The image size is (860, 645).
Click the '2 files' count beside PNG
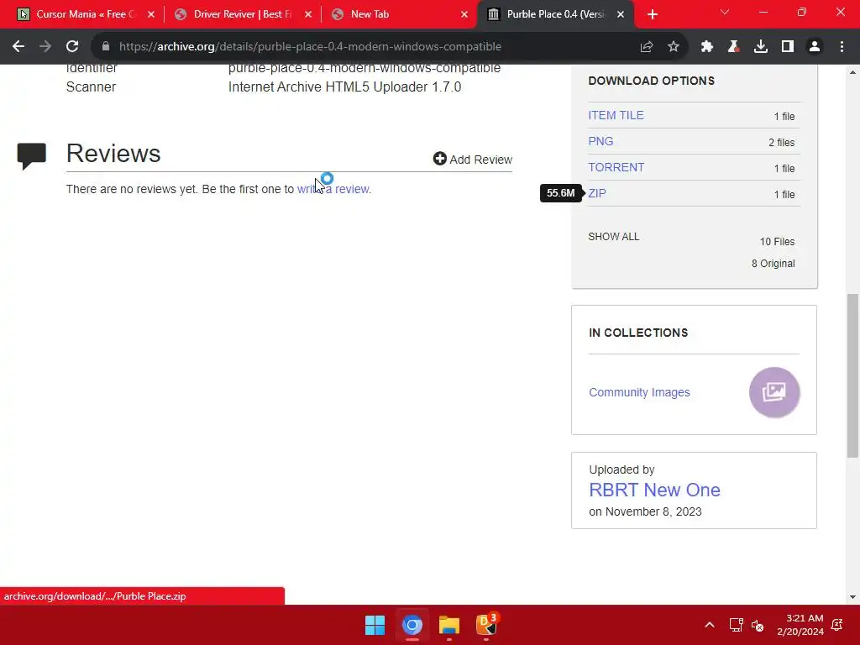[x=782, y=142]
